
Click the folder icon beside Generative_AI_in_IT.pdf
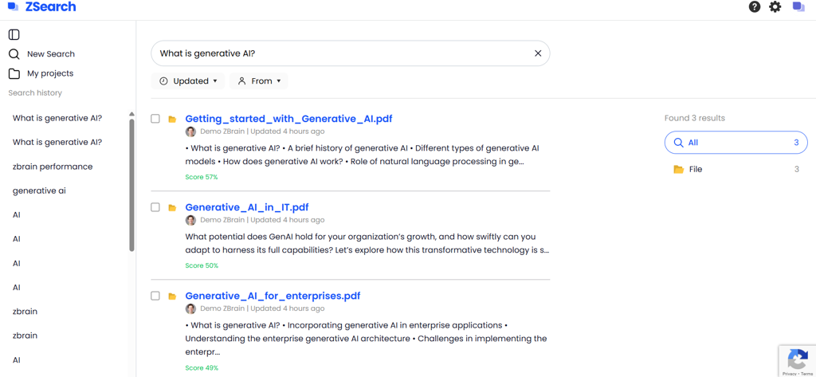coord(172,207)
